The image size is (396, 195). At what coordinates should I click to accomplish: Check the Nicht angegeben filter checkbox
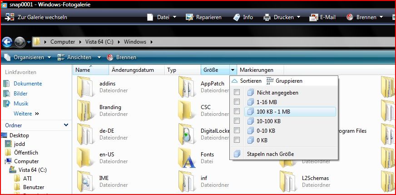(237, 92)
